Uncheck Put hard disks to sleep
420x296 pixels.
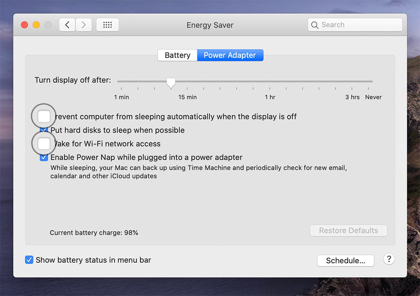click(x=44, y=130)
